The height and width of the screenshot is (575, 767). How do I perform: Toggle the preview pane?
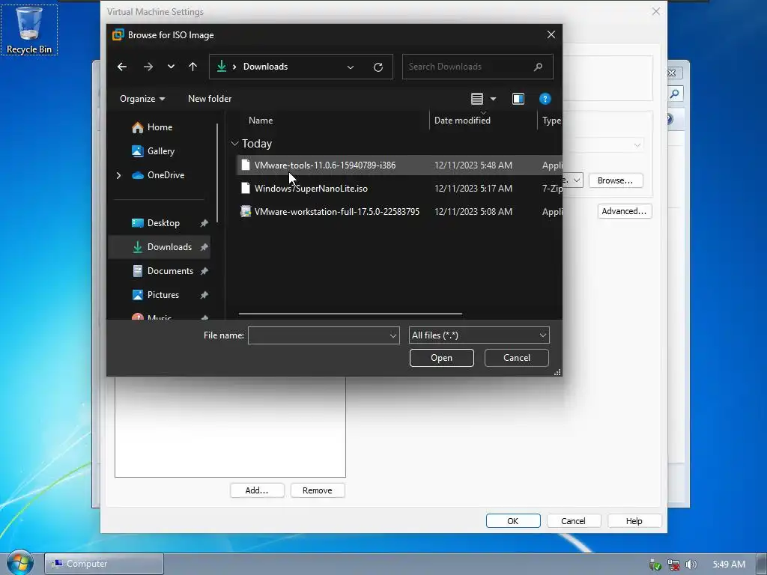pyautogui.click(x=518, y=99)
